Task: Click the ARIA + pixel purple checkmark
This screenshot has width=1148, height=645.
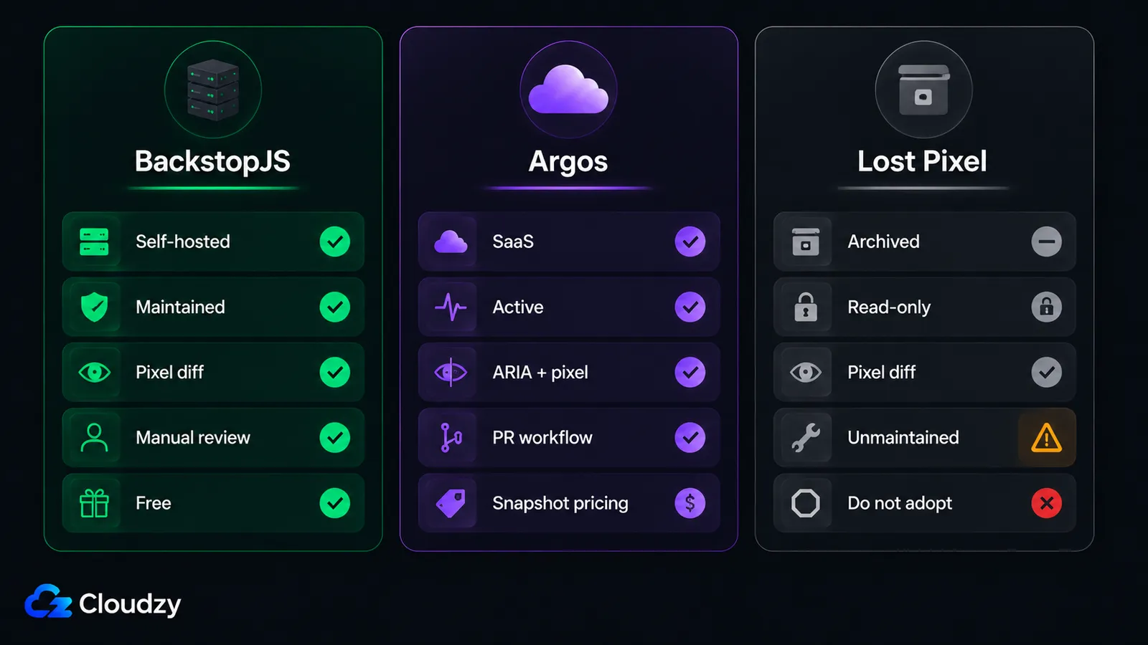Action: pyautogui.click(x=690, y=372)
